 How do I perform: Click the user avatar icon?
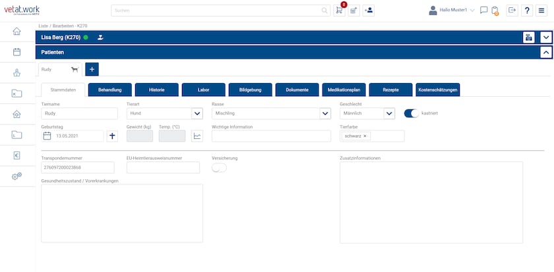(433, 11)
